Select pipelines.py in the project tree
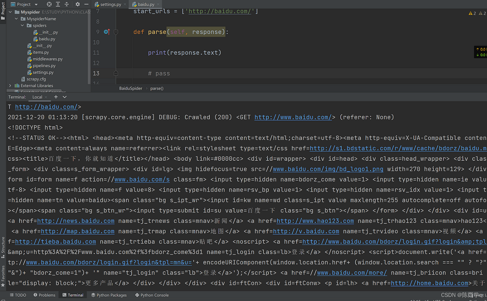Viewport: 487px width, 301px height. tap(41, 66)
